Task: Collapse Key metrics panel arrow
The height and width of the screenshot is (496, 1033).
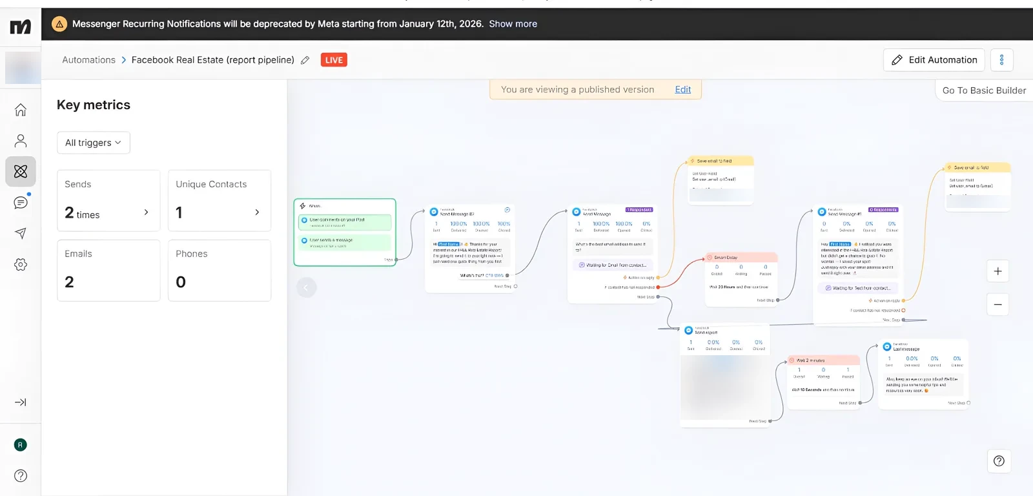Action: 307,287
